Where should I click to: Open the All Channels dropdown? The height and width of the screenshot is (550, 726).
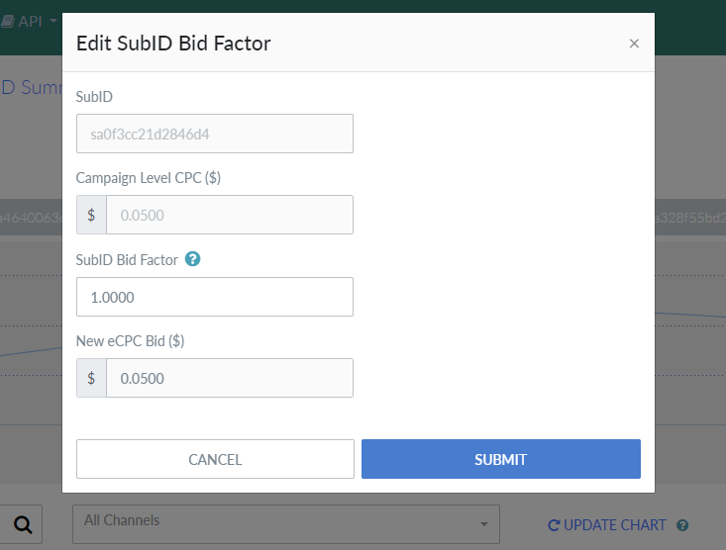coord(286,523)
